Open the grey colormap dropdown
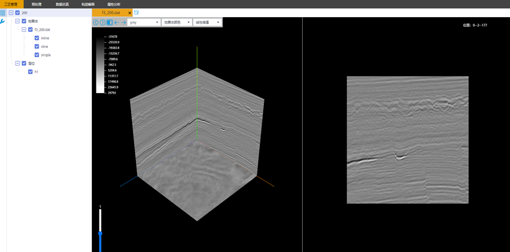Screen dimensions: 510x252 (x=144, y=22)
